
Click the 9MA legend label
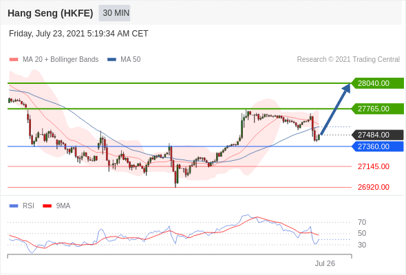pos(63,206)
